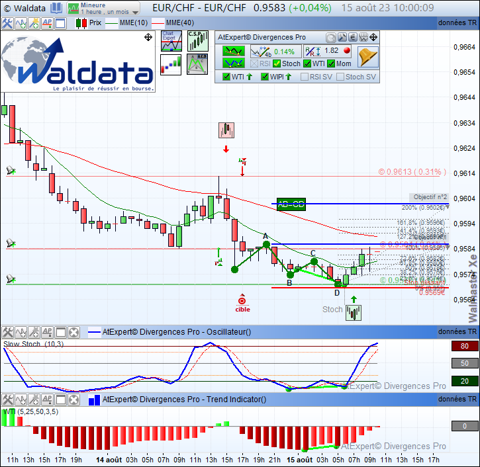This screenshot has height=467, width=480.
Task: Click alert bell beside the 0.9613 resistance line
Action: pos(11,171)
